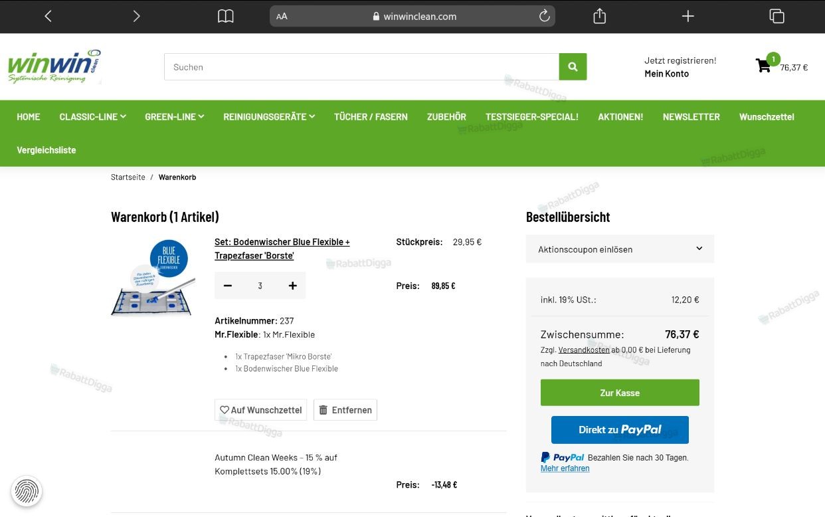Click the discount price -13,48 €
This screenshot has width=825, height=517.
(x=444, y=485)
